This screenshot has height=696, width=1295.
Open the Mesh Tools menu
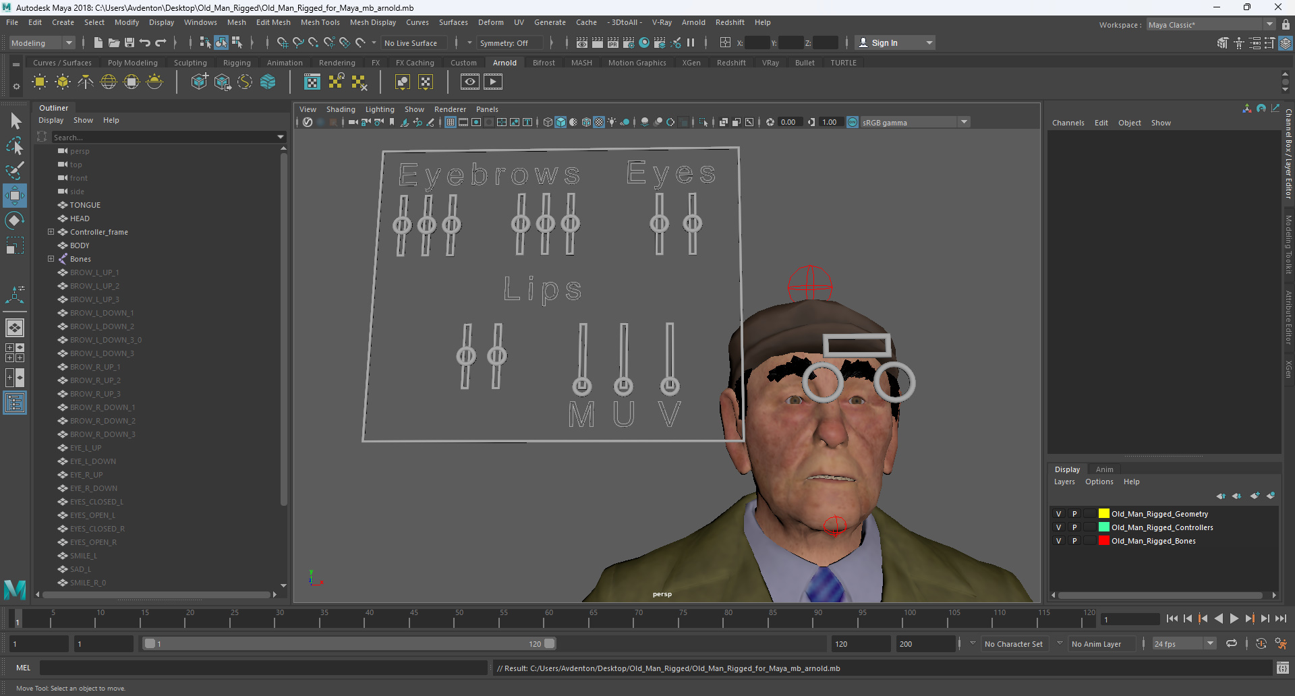coord(320,22)
